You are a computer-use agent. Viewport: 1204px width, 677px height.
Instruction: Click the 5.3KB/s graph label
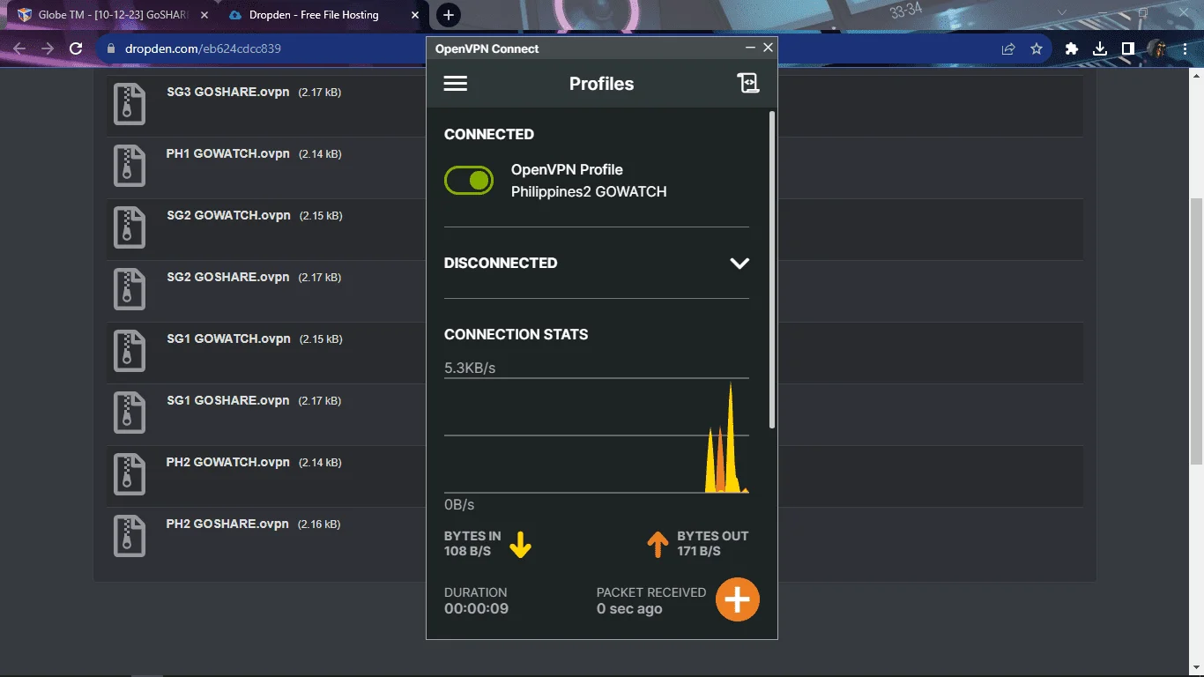(x=470, y=368)
